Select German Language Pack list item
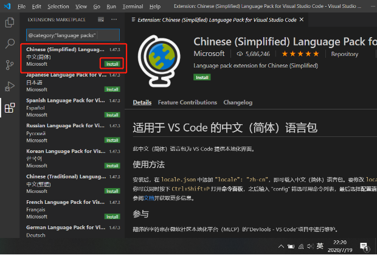Screen dimensions: 377x255 [x=73, y=231]
